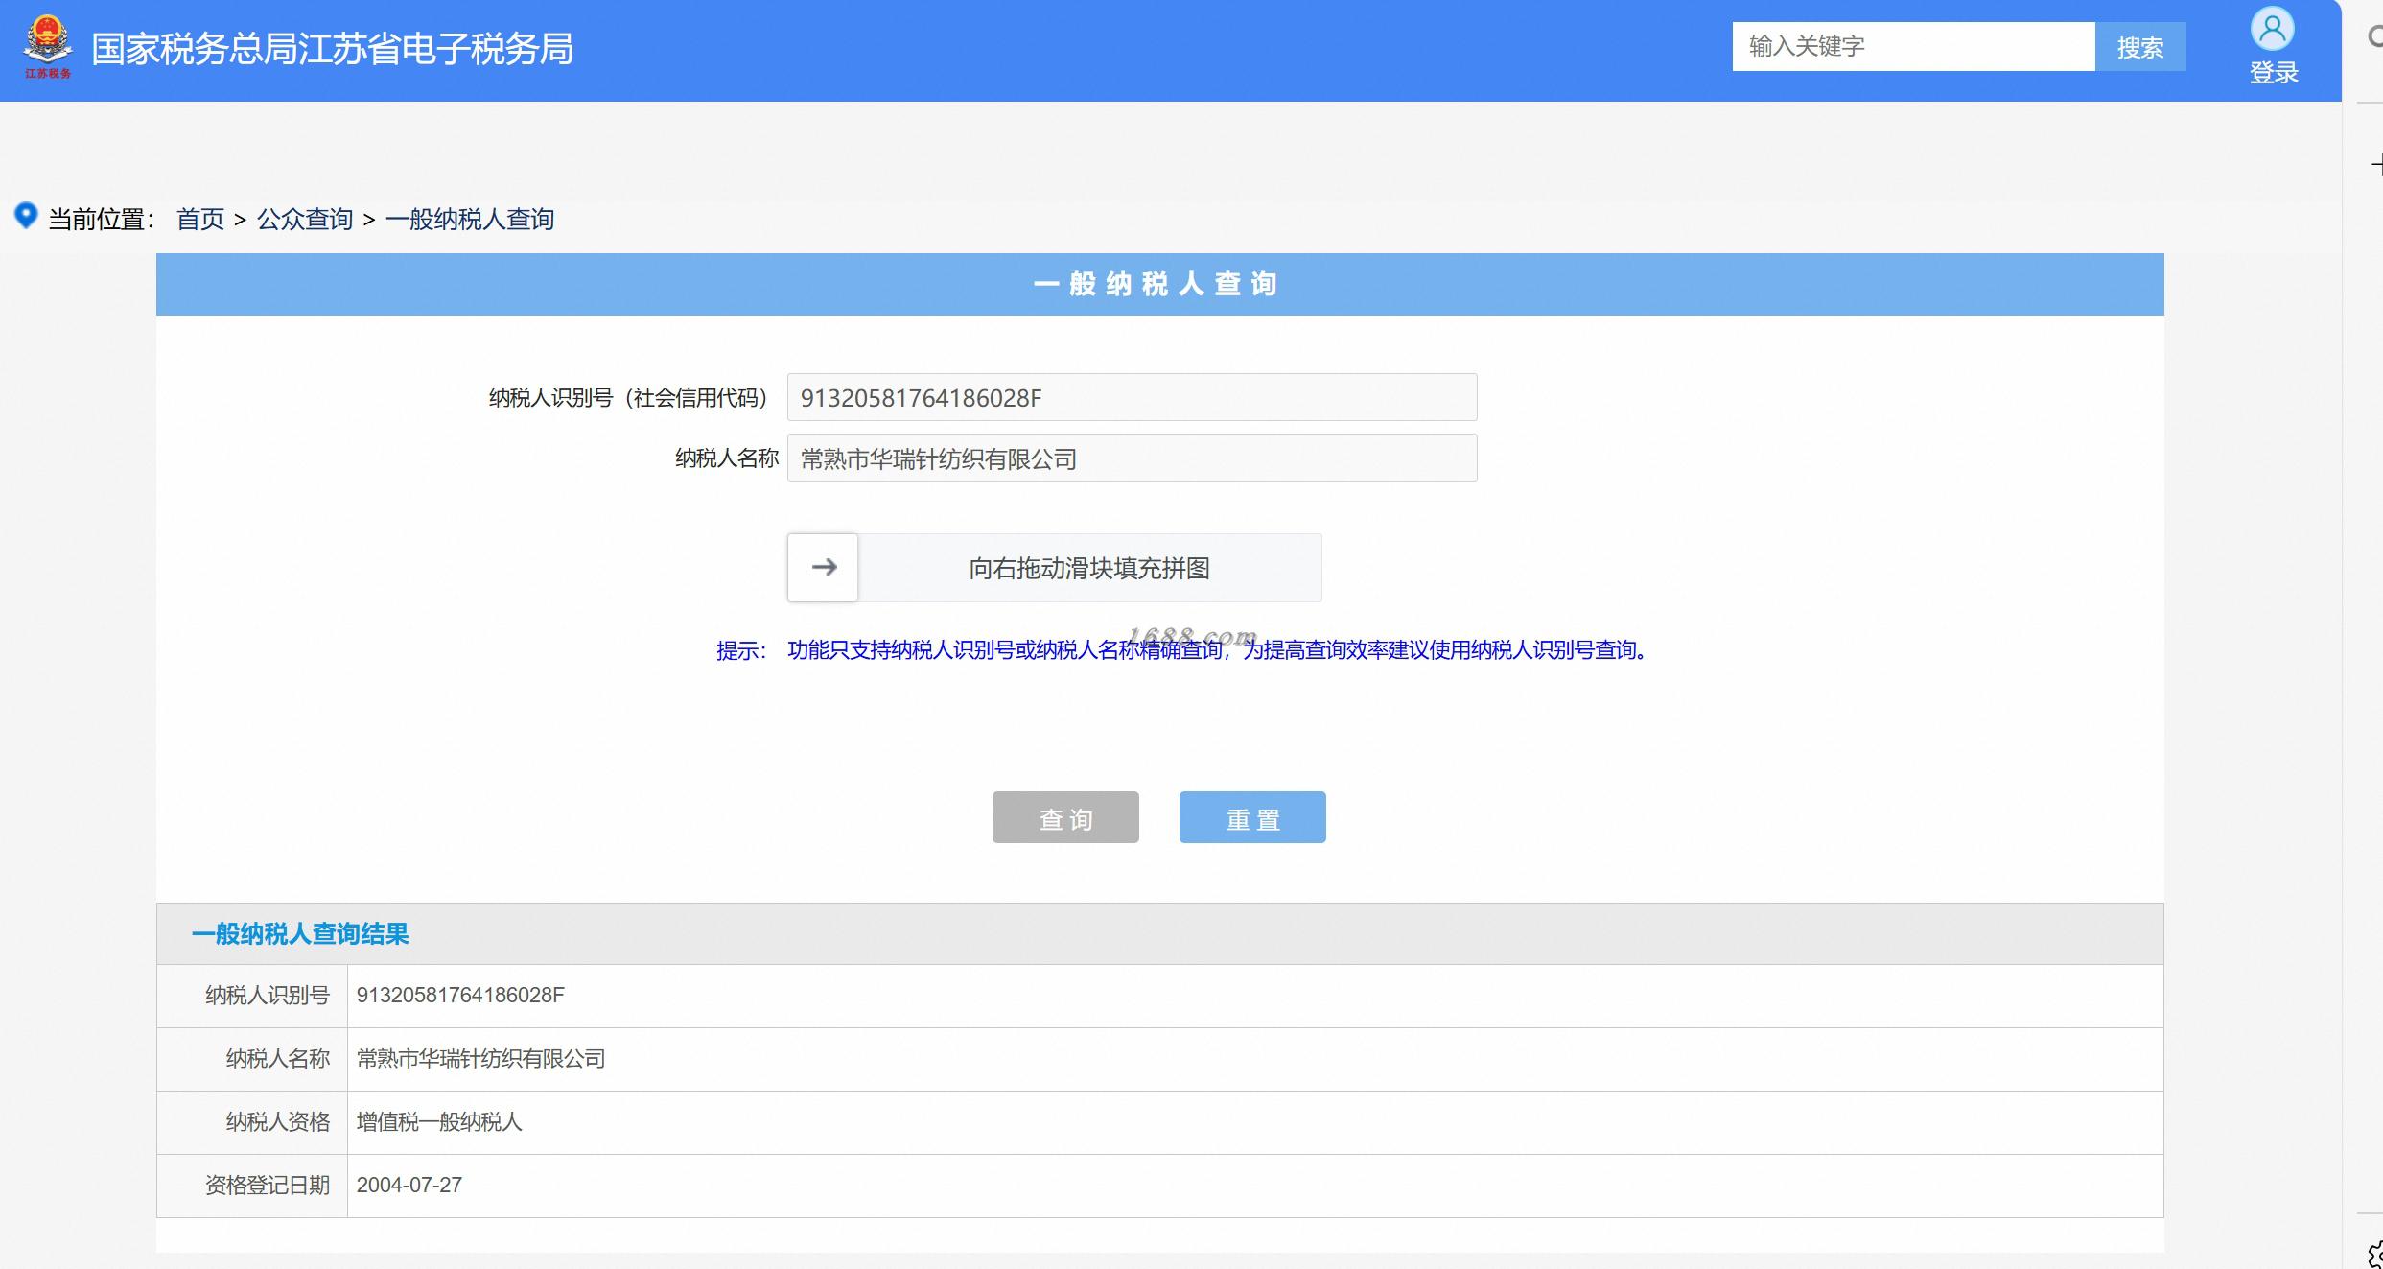This screenshot has width=2383, height=1269.
Task: Click the slider arrow handle for puzzle
Action: point(823,568)
